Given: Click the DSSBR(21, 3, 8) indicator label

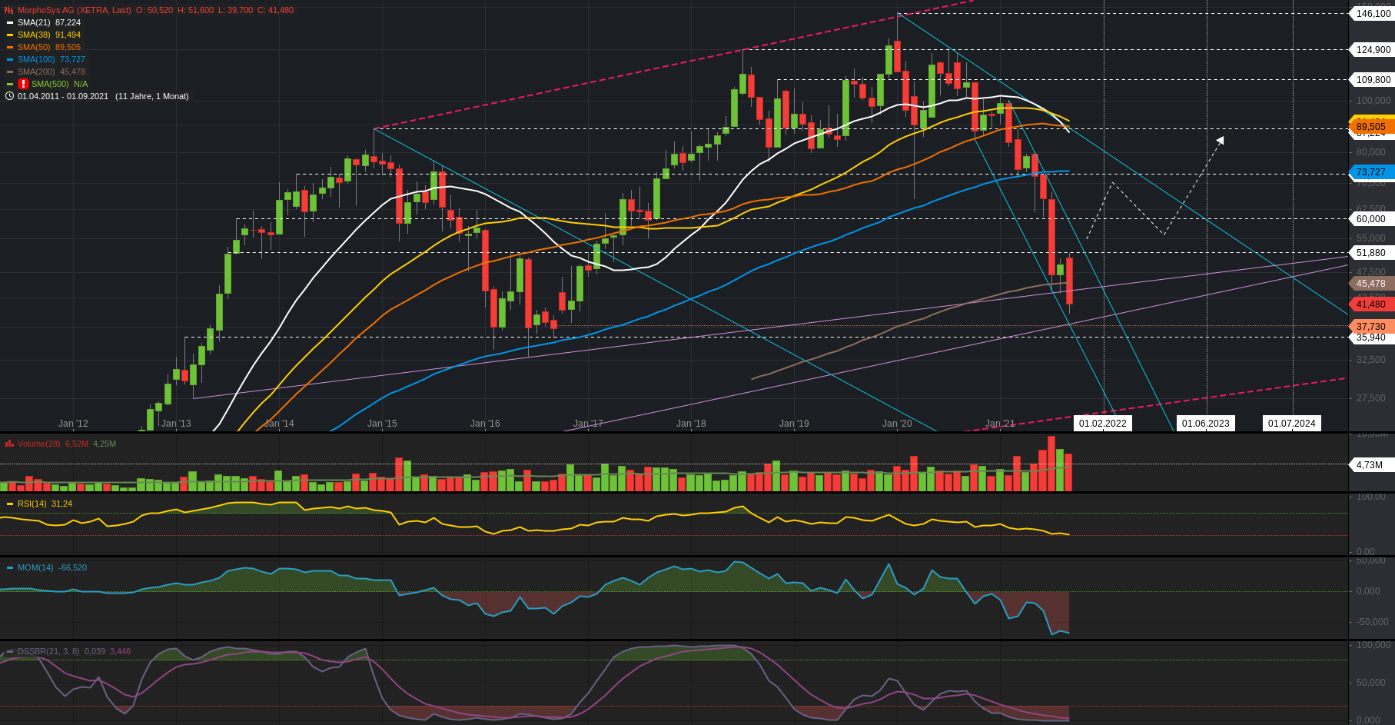Looking at the screenshot, I should (48, 651).
